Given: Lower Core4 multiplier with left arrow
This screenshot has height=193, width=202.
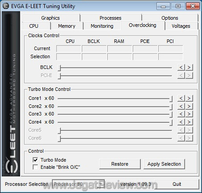Looking at the screenshot, I should point(181,122).
